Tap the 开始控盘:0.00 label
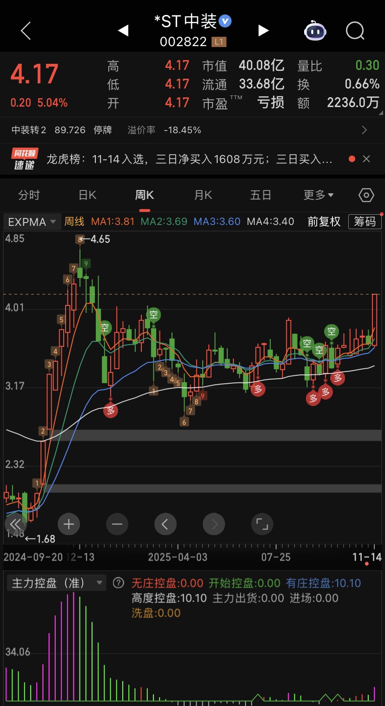The height and width of the screenshot is (706, 385). point(245,583)
